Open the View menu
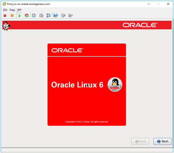Viewport: 174px width, 153px height. (x=12, y=10)
